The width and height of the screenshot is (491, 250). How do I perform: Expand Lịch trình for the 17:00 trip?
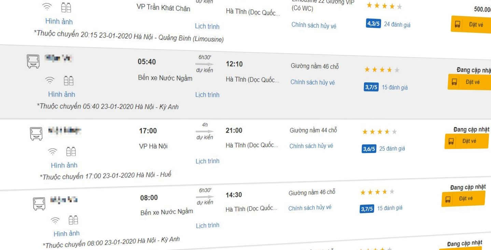[207, 161]
